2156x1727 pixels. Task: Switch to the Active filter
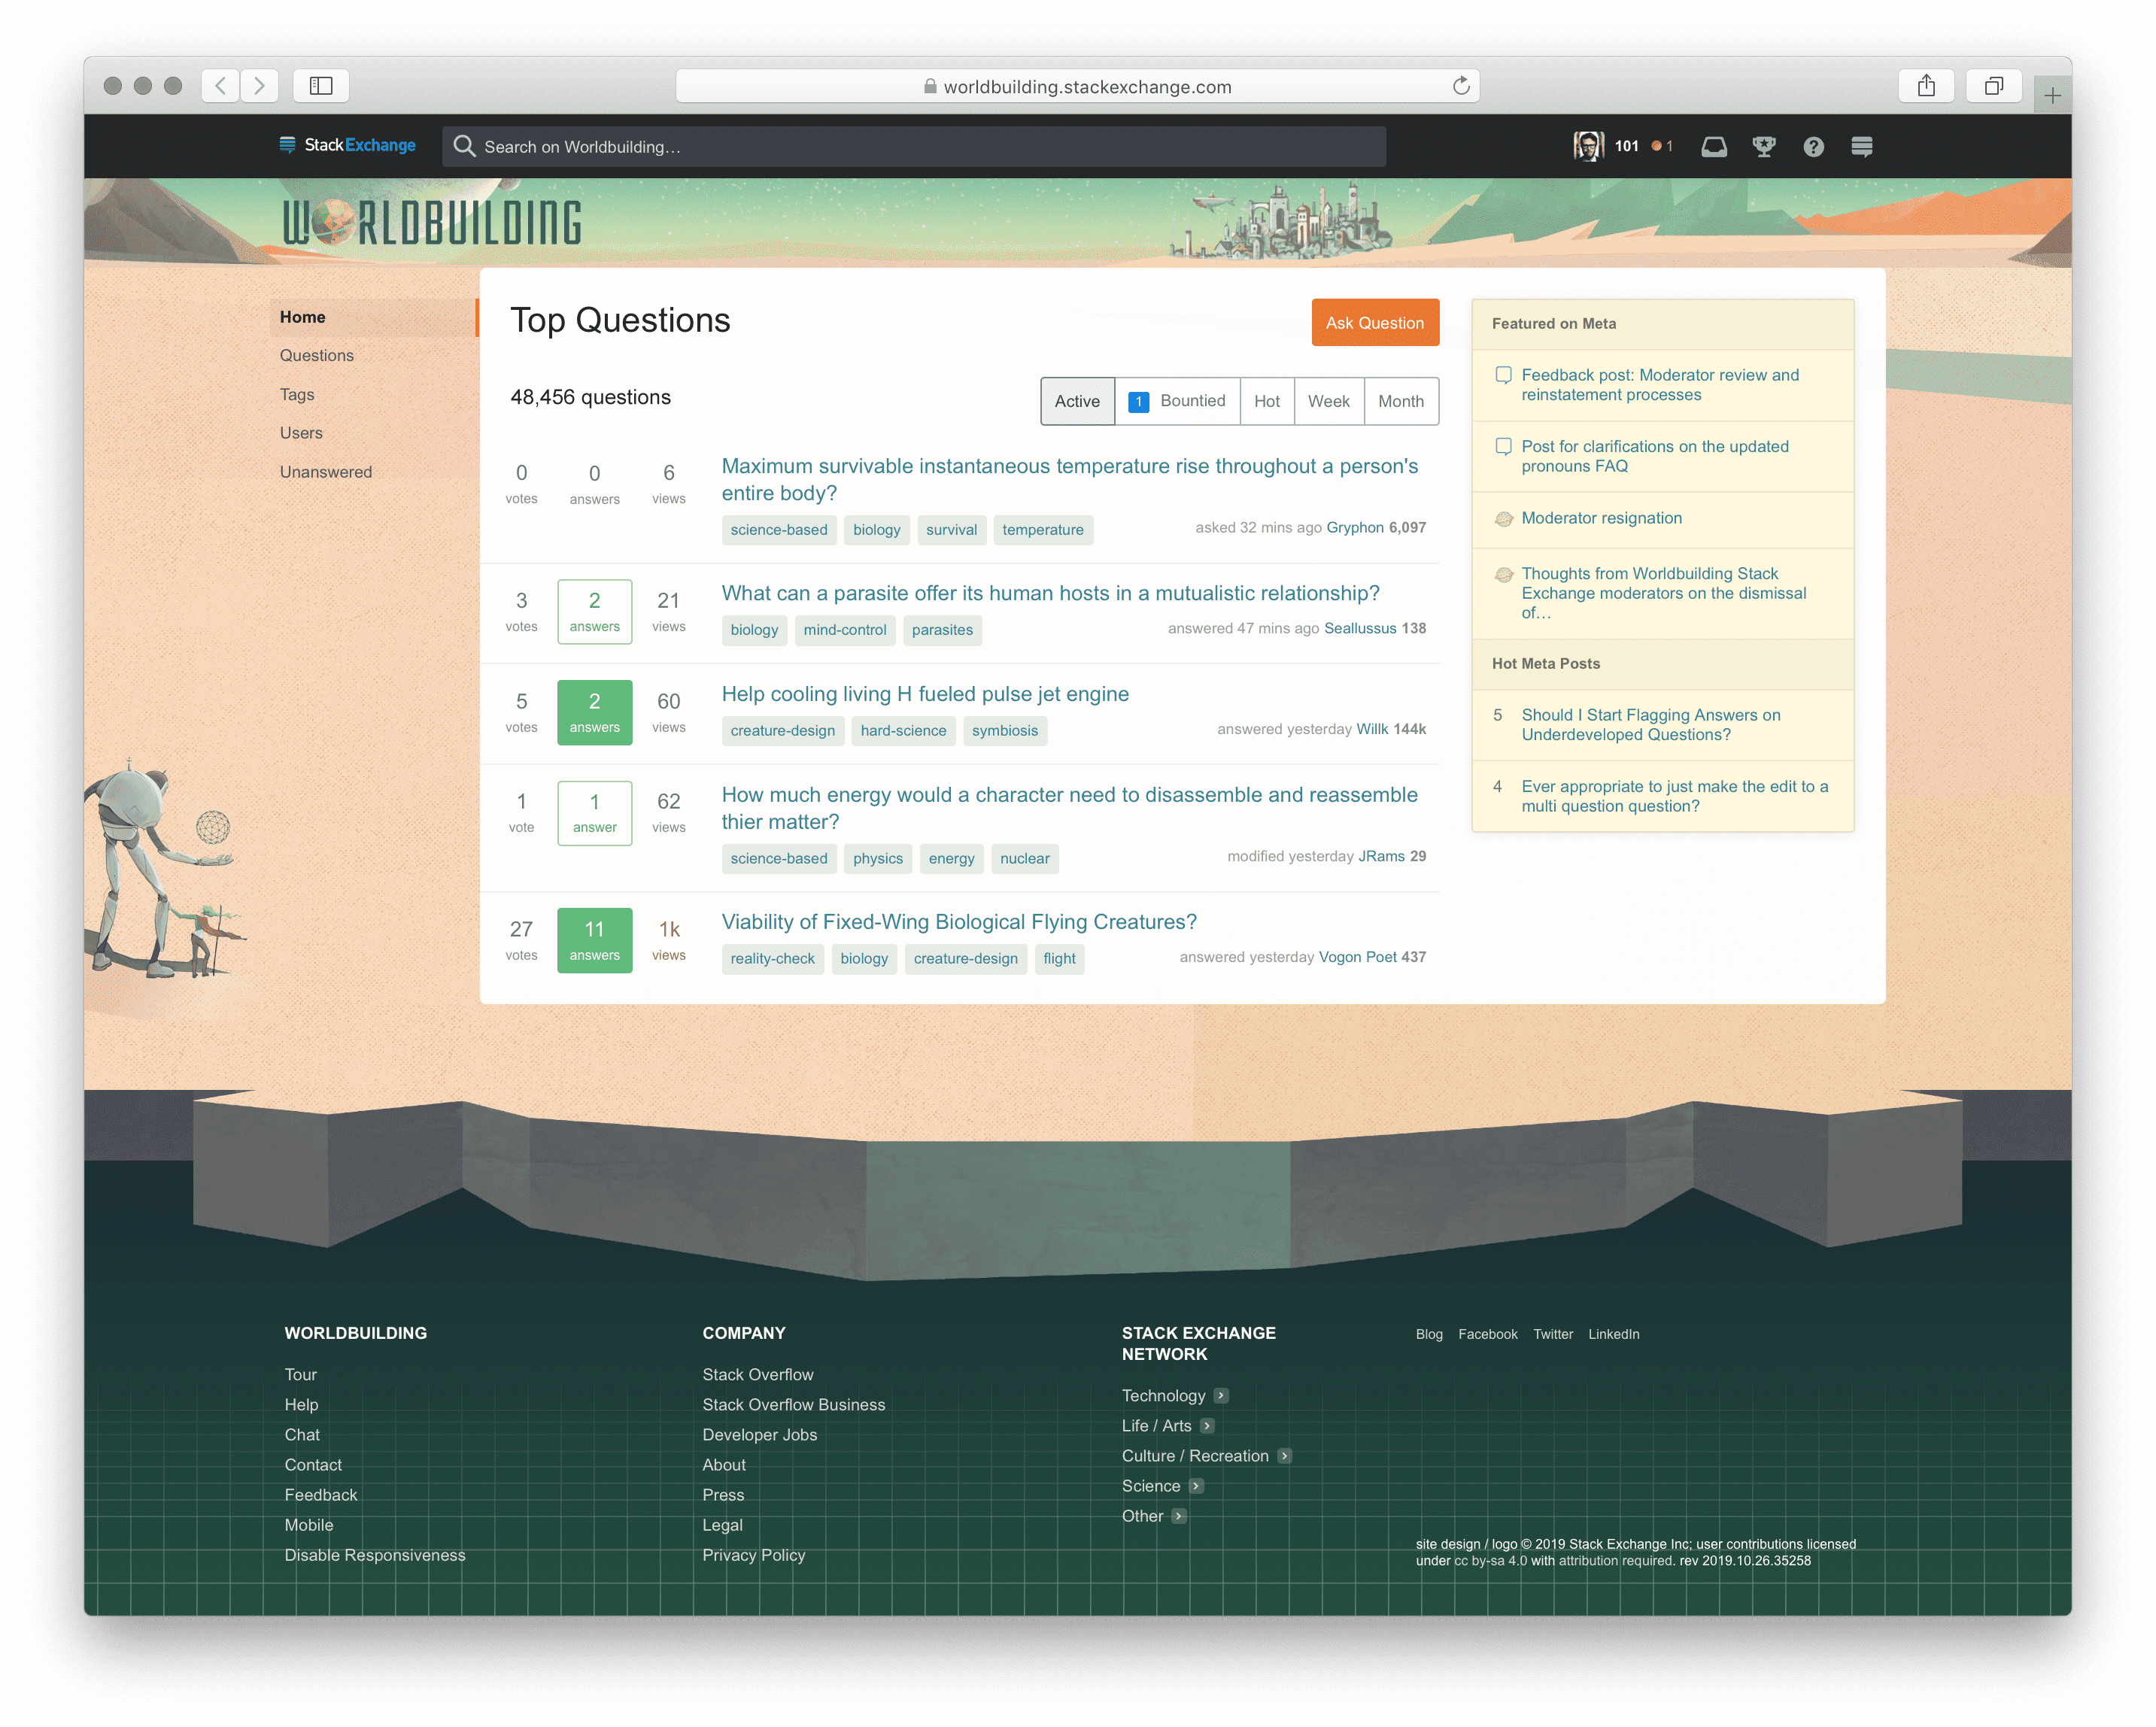[1077, 401]
